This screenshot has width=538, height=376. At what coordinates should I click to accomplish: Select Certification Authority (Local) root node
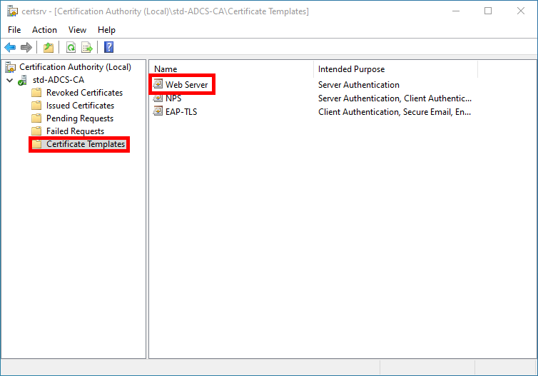point(75,67)
